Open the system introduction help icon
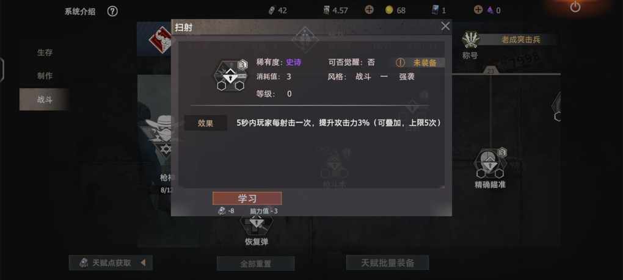The image size is (623, 280). (x=112, y=11)
